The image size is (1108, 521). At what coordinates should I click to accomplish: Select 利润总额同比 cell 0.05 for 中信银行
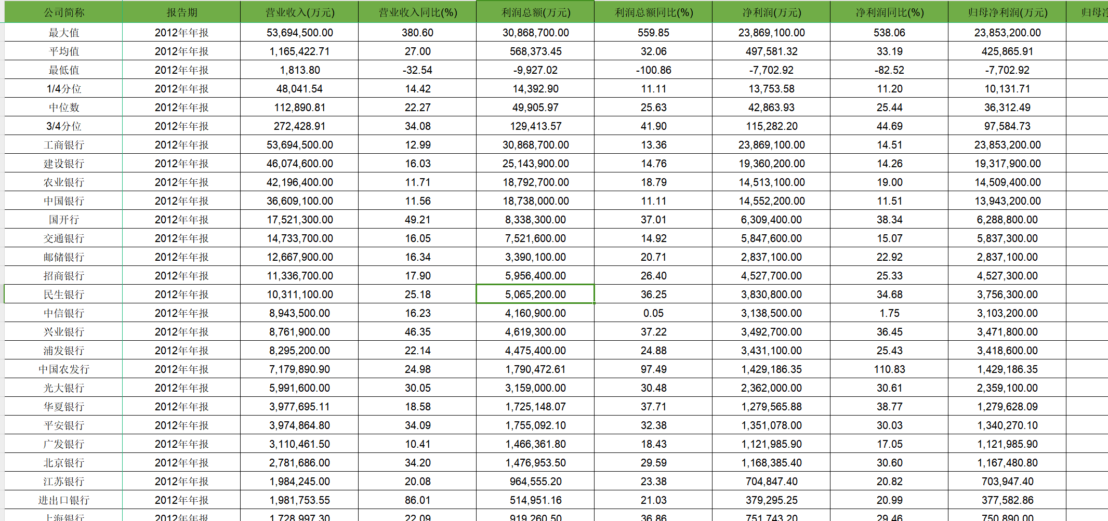pos(653,313)
